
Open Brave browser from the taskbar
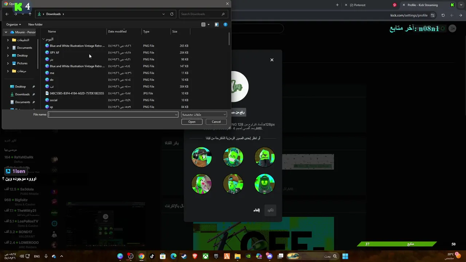[x=195, y=256]
